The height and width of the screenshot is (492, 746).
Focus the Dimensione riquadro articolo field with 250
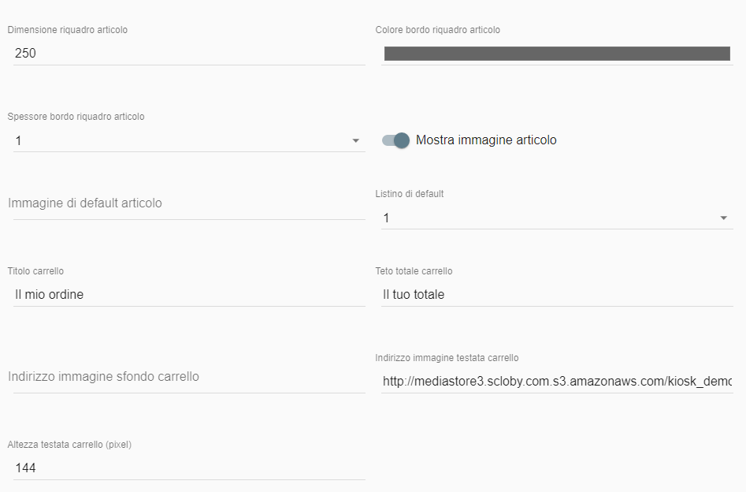(x=189, y=54)
